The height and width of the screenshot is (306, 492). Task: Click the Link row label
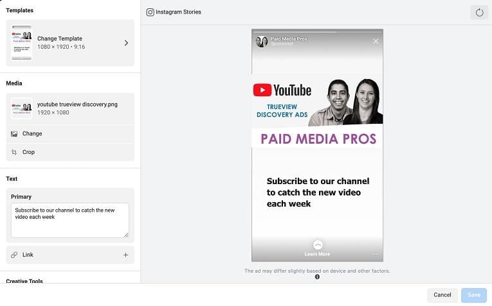click(x=28, y=255)
